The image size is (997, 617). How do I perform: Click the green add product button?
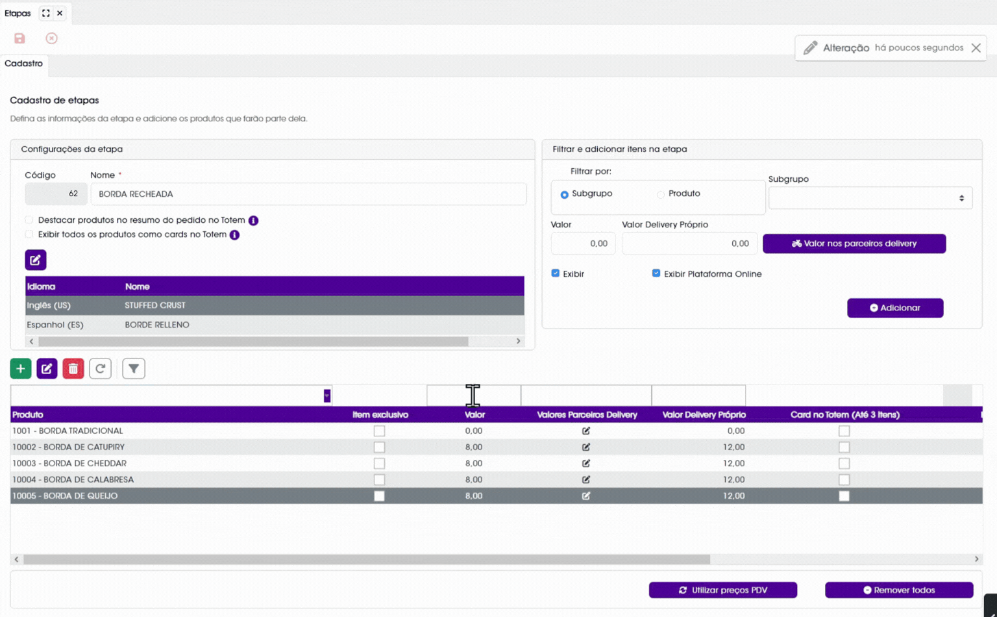(21, 369)
